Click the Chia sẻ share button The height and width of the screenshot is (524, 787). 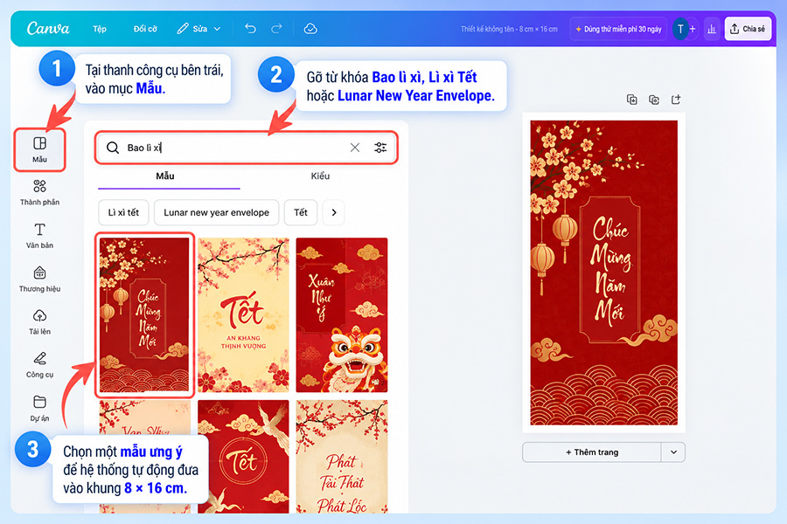[x=748, y=29]
